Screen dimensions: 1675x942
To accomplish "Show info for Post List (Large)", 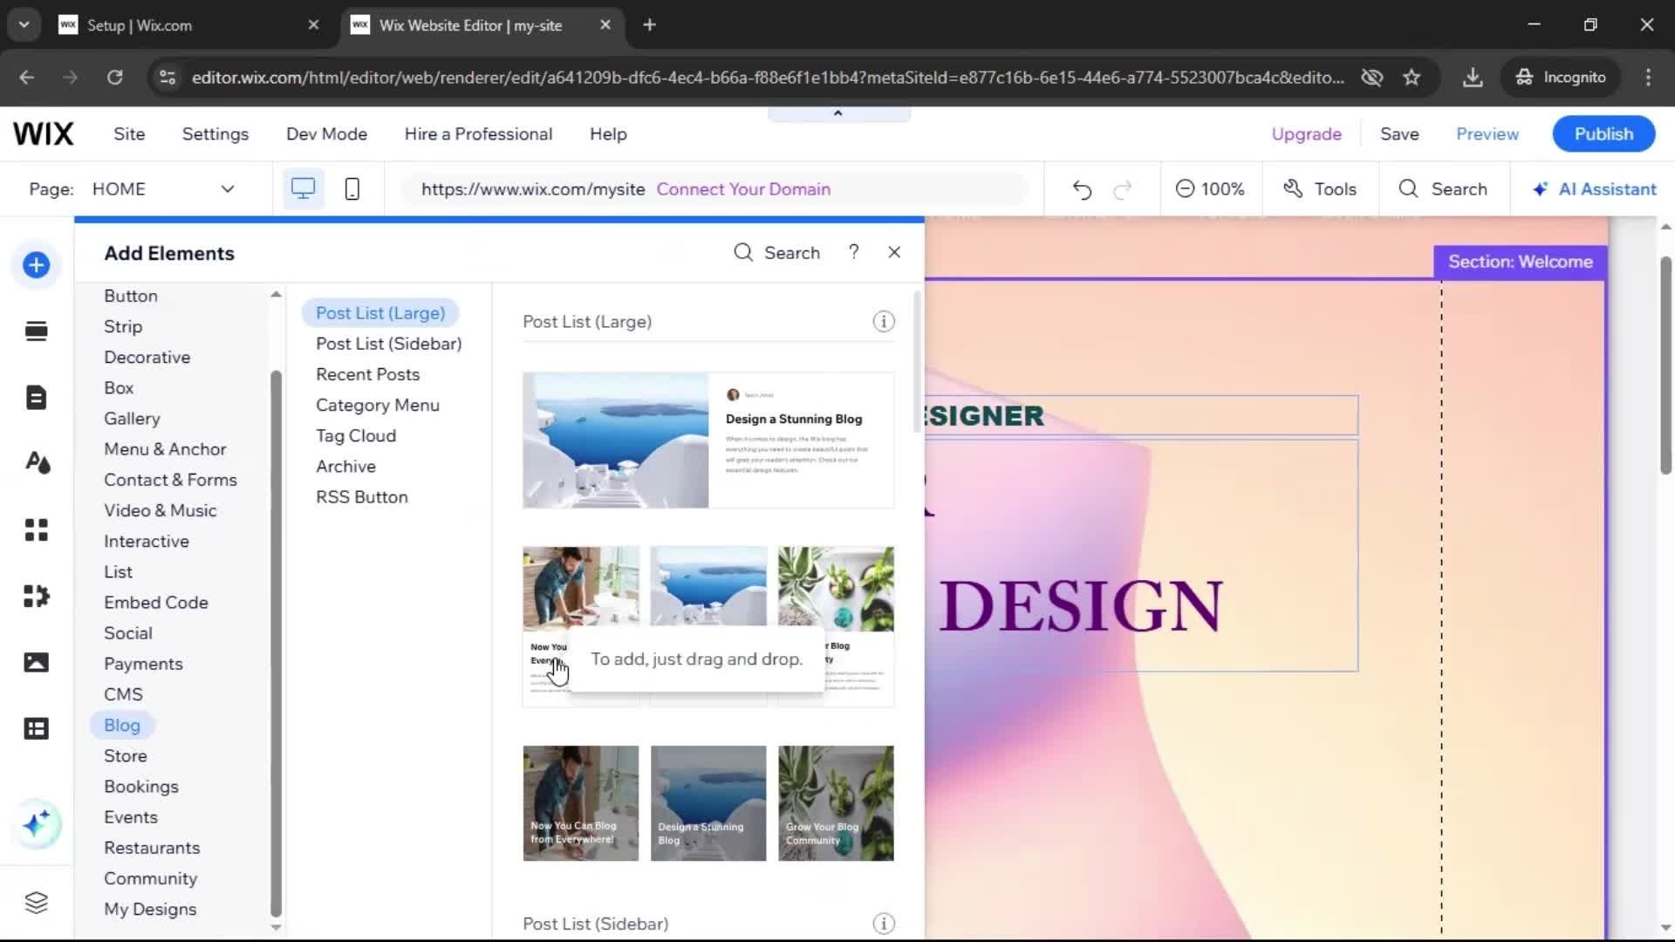I will click(x=884, y=322).
